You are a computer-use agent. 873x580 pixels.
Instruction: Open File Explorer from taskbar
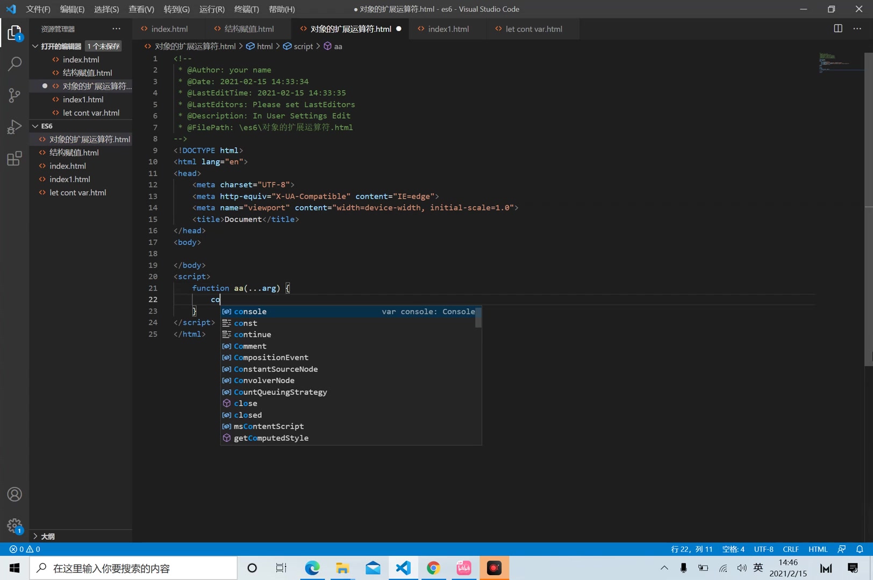click(x=342, y=568)
